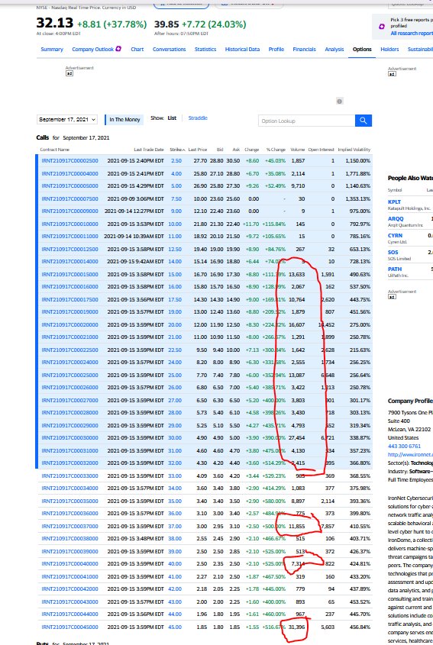Image resolution: width=433 pixels, height=645 pixels.
Task: Click the phone number 443 300 6761
Action: (404, 447)
